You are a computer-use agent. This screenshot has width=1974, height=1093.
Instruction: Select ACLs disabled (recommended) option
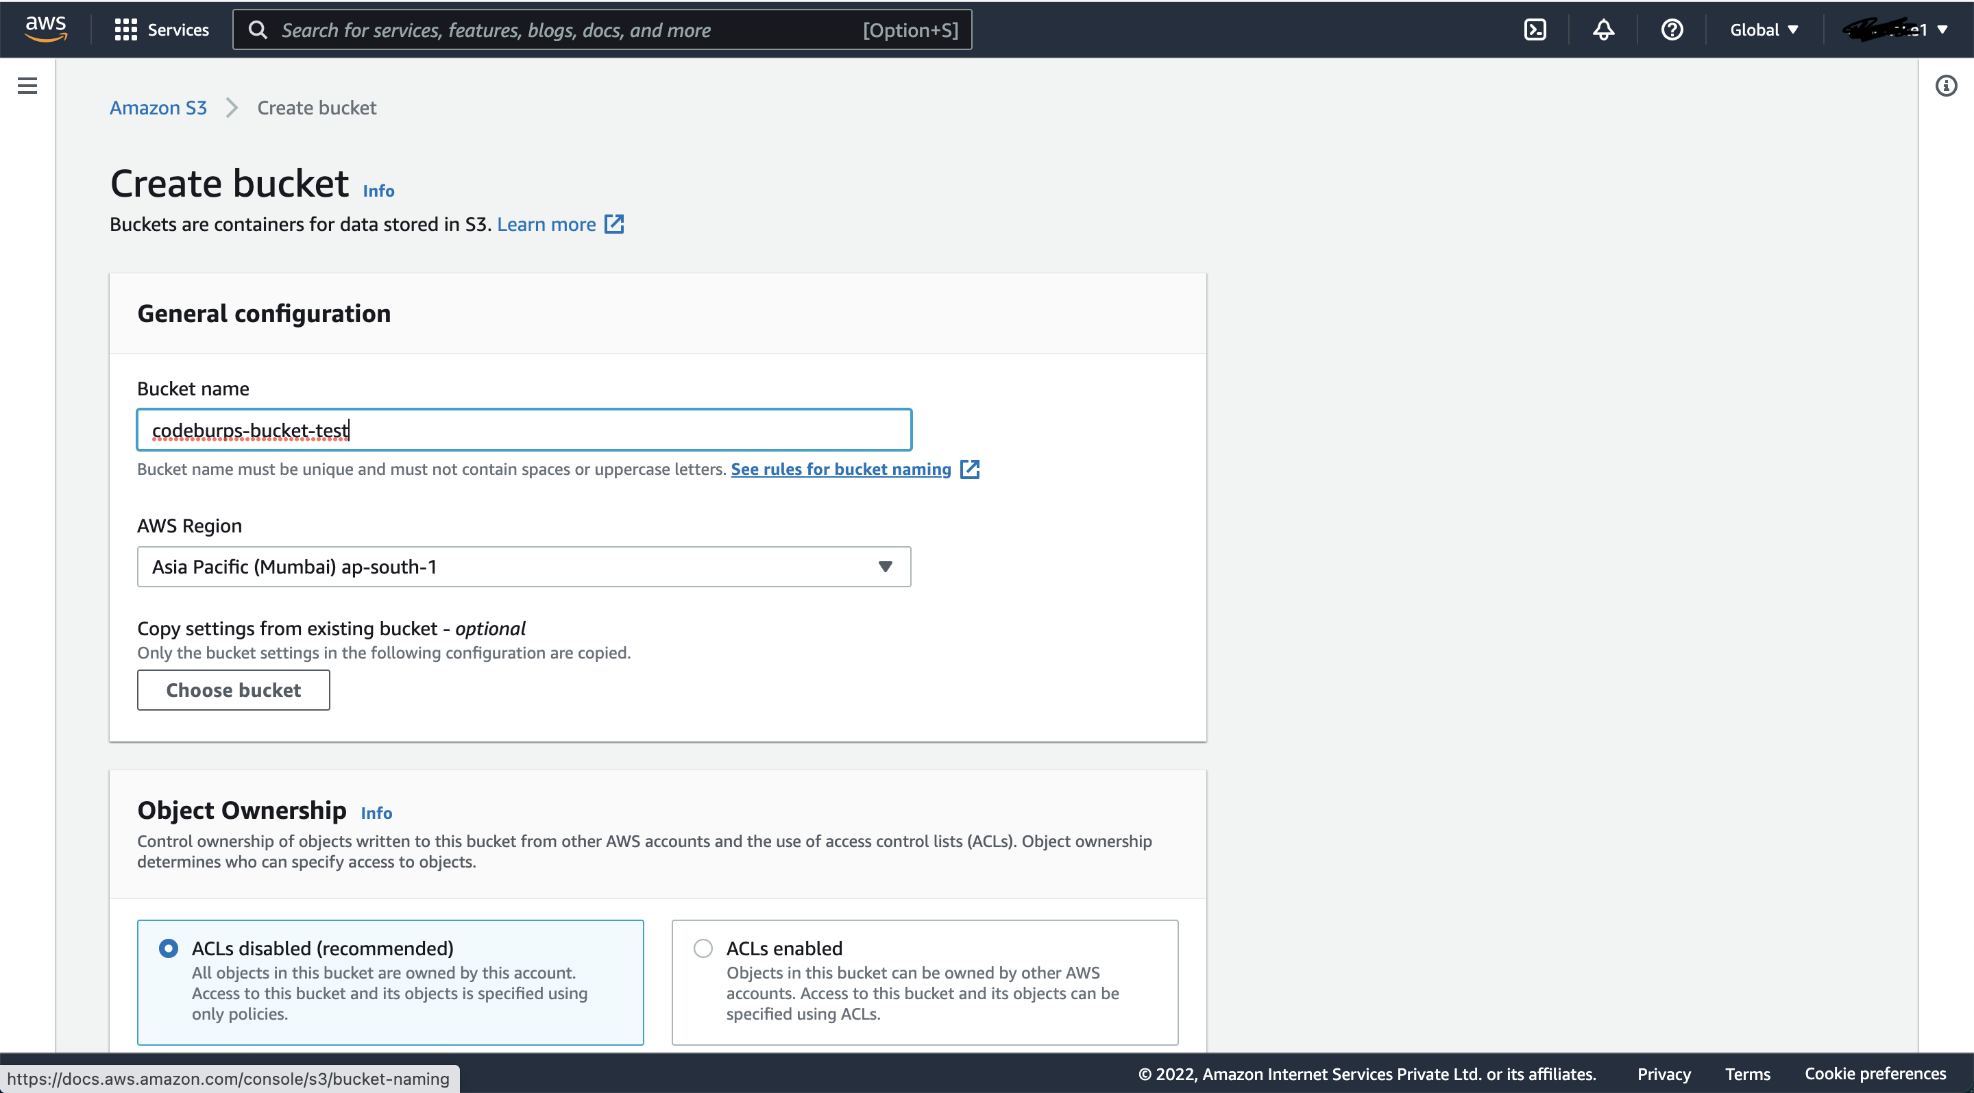pos(169,948)
